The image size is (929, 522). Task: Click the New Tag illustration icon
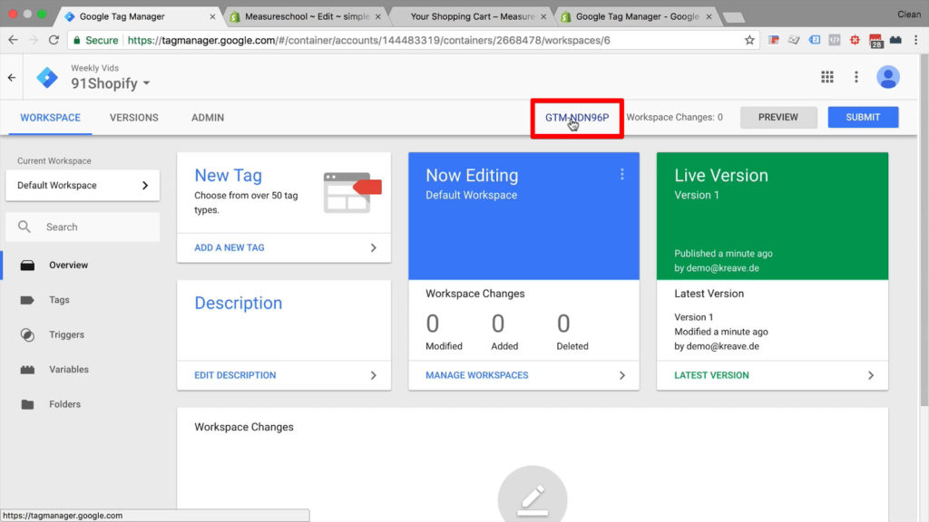pos(352,192)
